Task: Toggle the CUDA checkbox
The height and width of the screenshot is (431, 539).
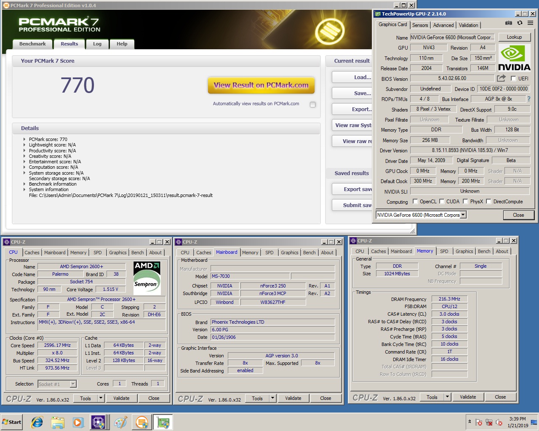Action: [x=442, y=201]
